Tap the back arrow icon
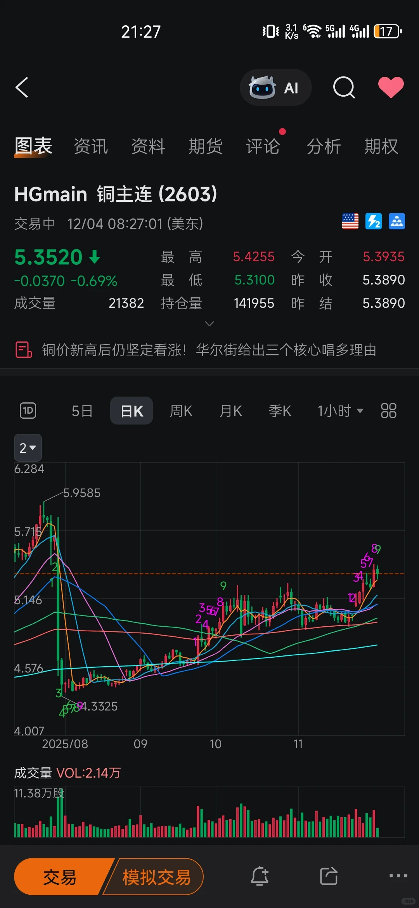This screenshot has width=419, height=908. tap(22, 87)
